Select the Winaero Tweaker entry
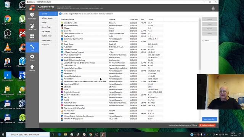Image resolution: width=244 pixels, height=137 pixels. (69, 113)
